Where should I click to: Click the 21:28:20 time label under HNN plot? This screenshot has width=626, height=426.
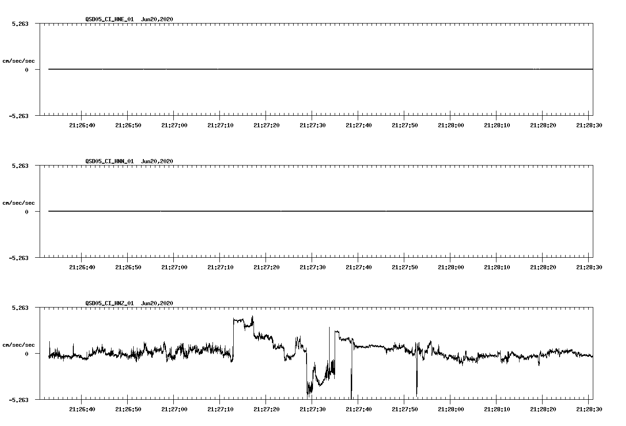543,267
